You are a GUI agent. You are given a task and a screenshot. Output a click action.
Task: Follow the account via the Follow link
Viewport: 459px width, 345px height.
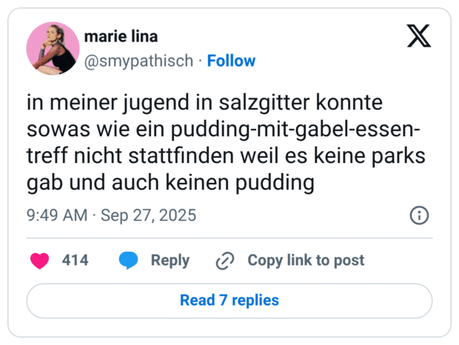pos(231,61)
